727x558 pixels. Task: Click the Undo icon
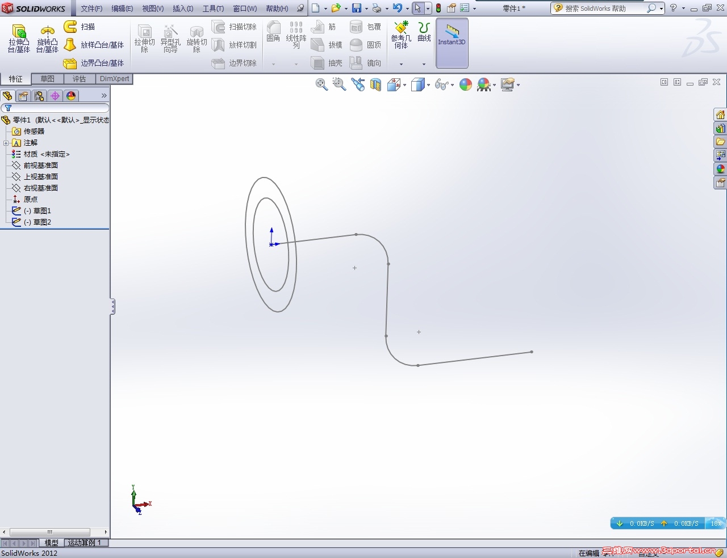[397, 8]
